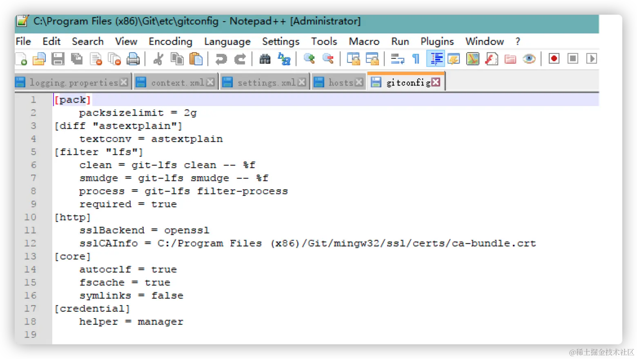Screen dimensions: 637x359
Task: Click line number 10 in the margin
Action: (x=30, y=217)
